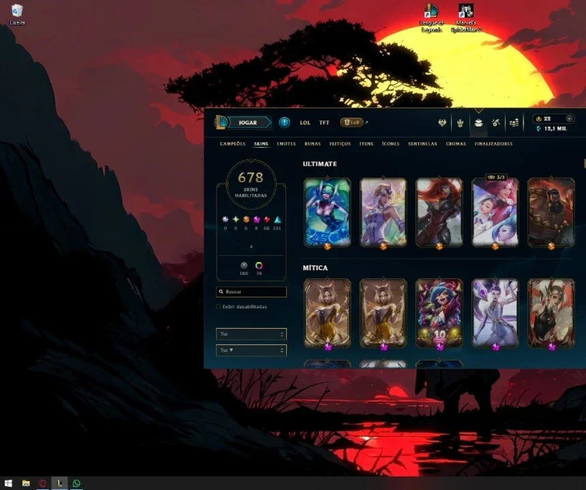Click the 678 skins habilitadas counter
The width and height of the screenshot is (586, 490).
251,184
